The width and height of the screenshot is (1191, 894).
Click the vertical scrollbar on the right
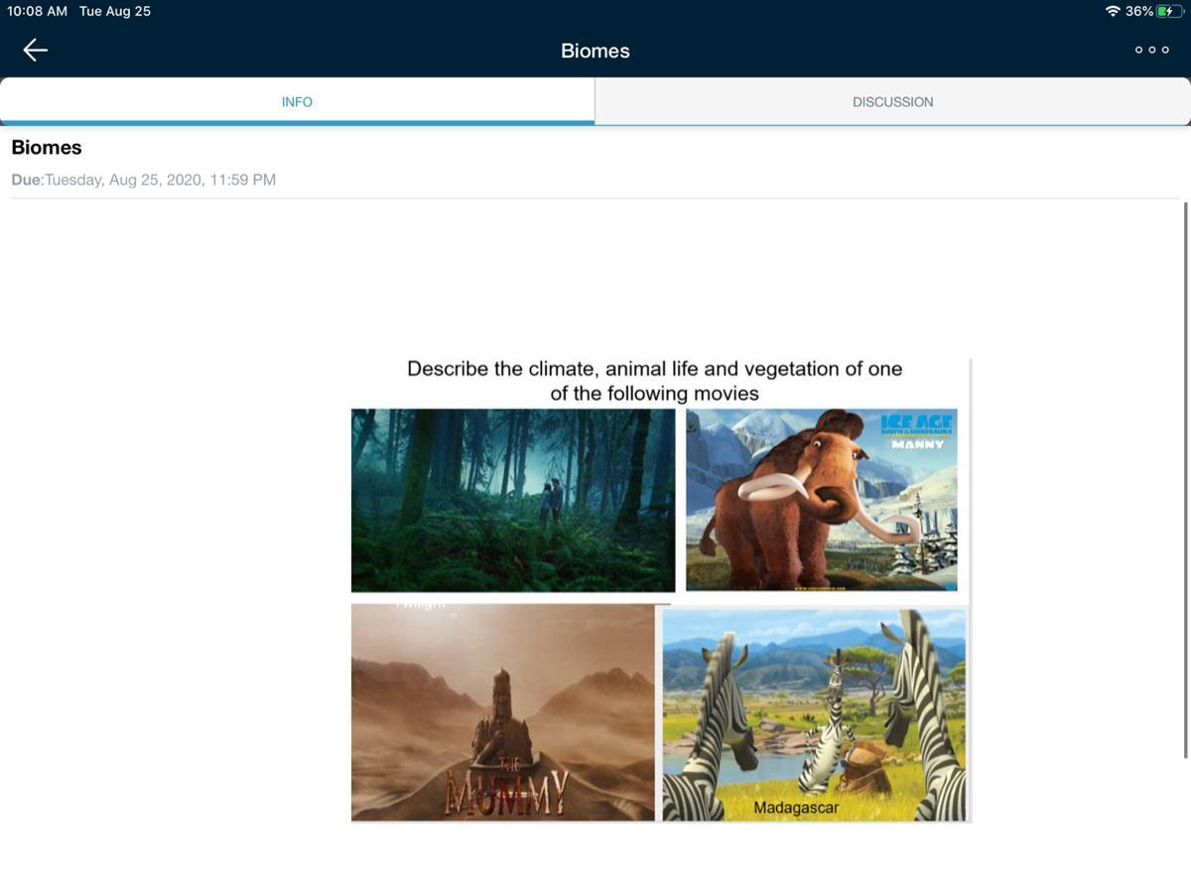(1186, 480)
